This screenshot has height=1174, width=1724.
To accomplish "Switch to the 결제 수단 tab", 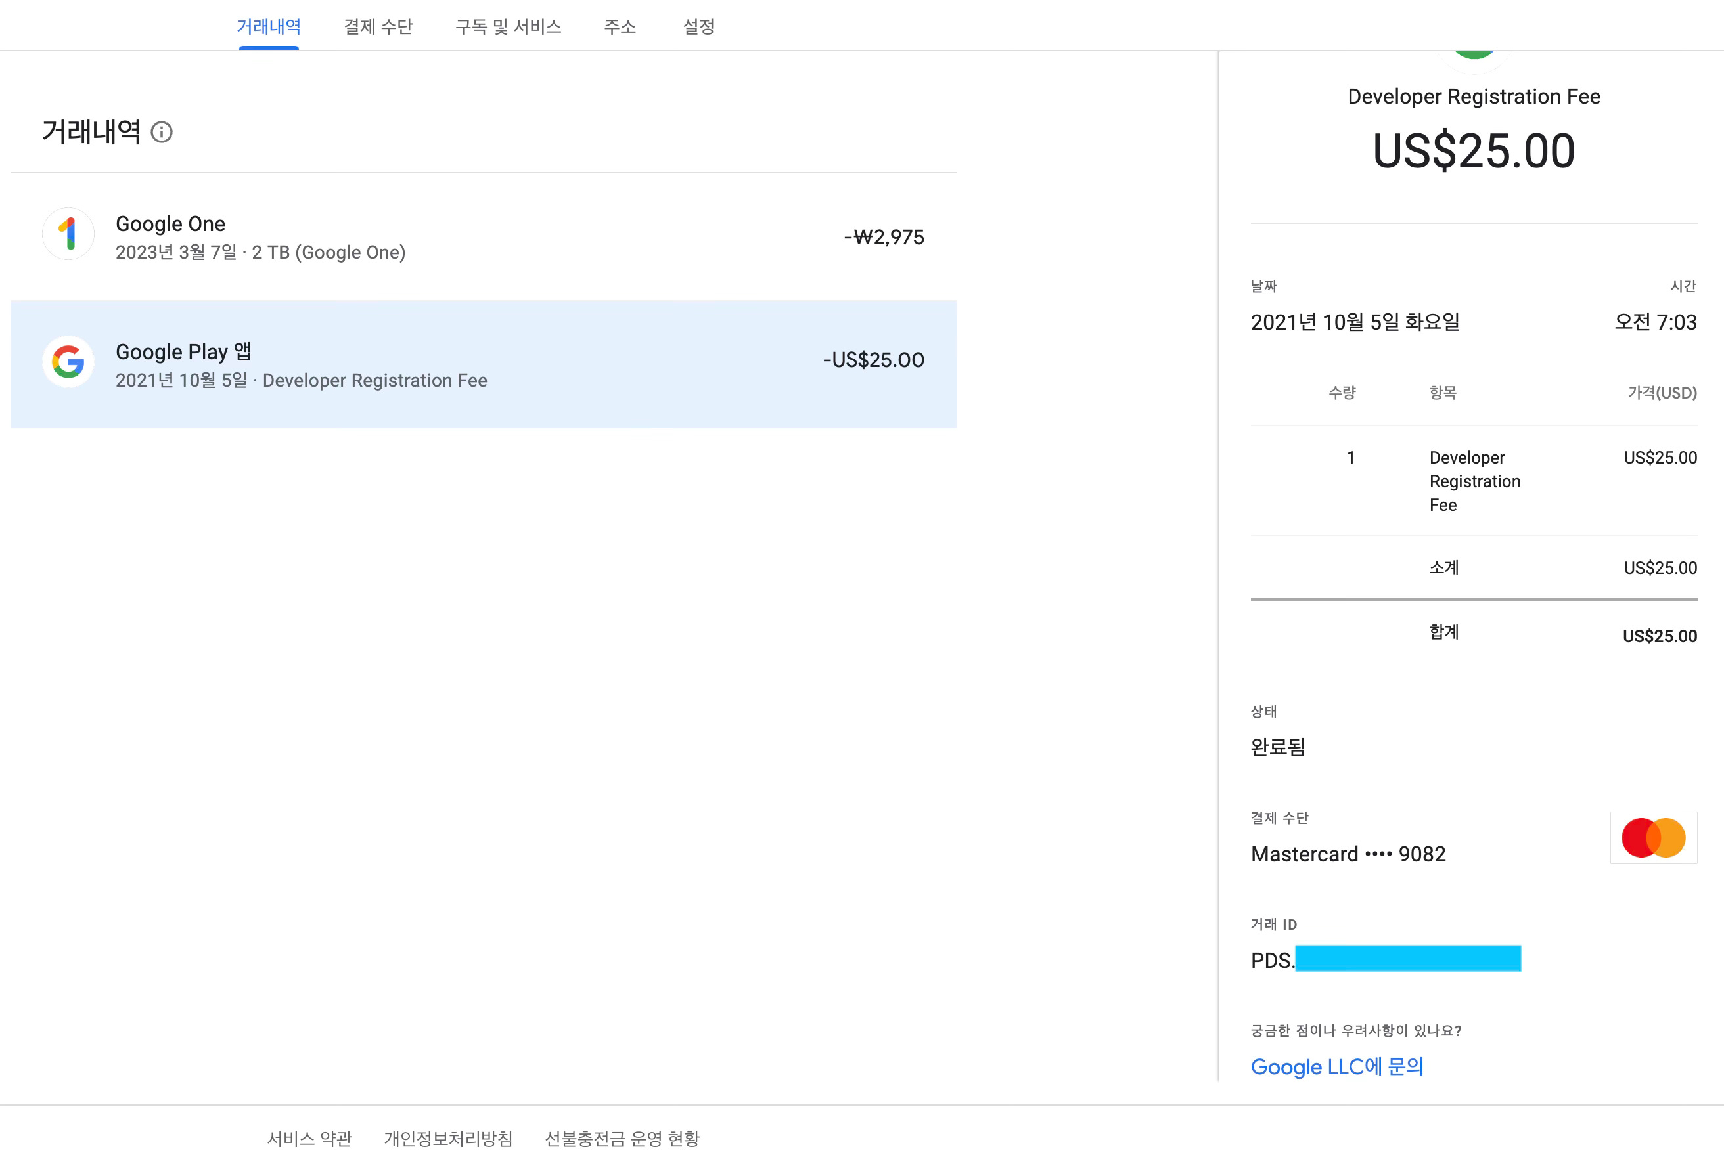I will click(378, 27).
